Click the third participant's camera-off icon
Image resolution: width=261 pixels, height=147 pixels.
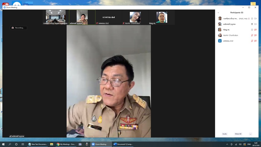click(255, 30)
